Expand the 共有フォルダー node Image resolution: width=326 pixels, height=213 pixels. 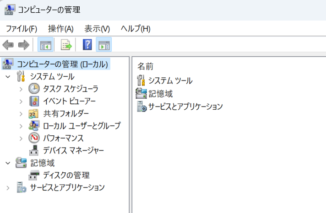(x=21, y=114)
